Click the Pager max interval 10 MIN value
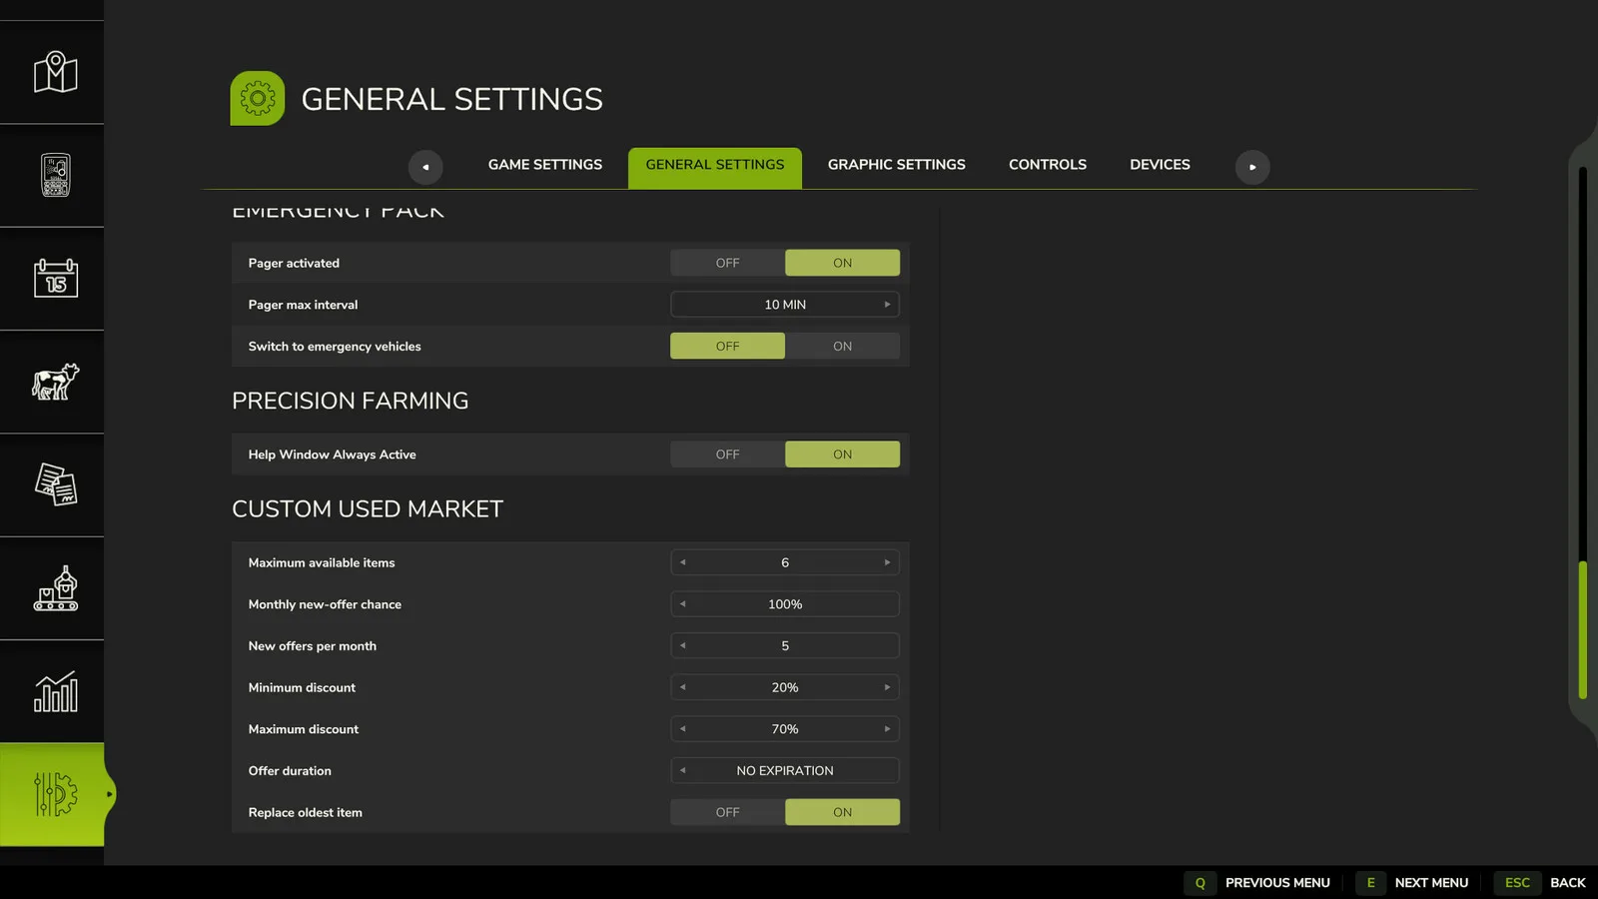This screenshot has width=1598, height=899. (785, 305)
